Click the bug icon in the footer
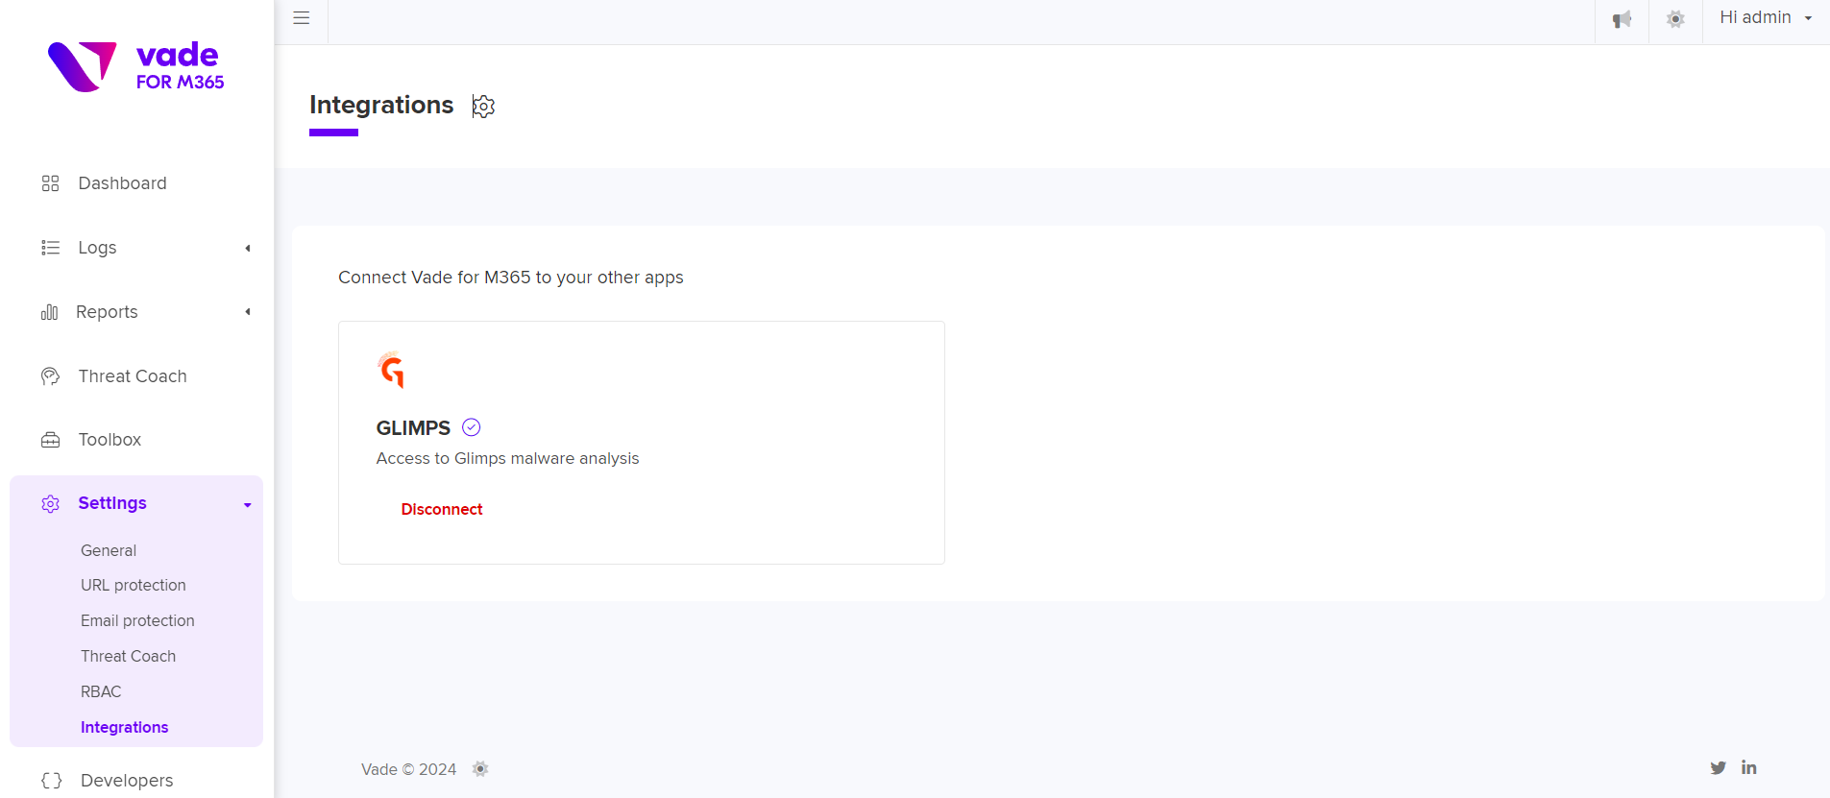The height and width of the screenshot is (798, 1830). 480,768
